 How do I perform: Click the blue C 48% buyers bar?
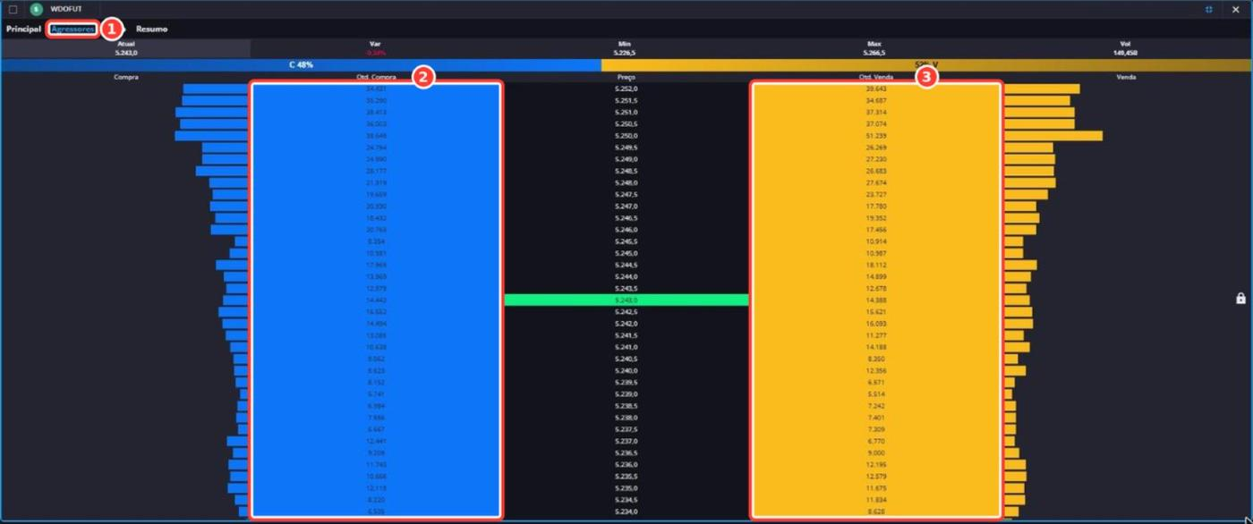[x=301, y=65]
